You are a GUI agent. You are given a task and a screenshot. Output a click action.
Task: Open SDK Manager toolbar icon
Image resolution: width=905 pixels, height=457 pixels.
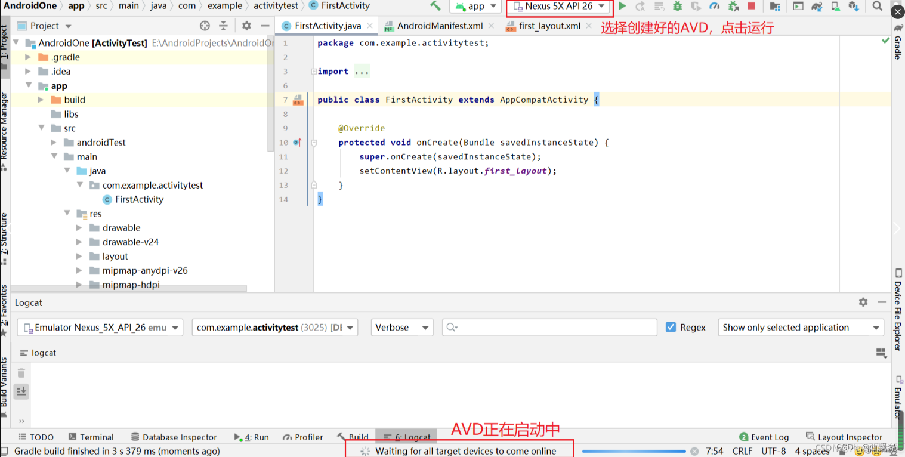(854, 6)
